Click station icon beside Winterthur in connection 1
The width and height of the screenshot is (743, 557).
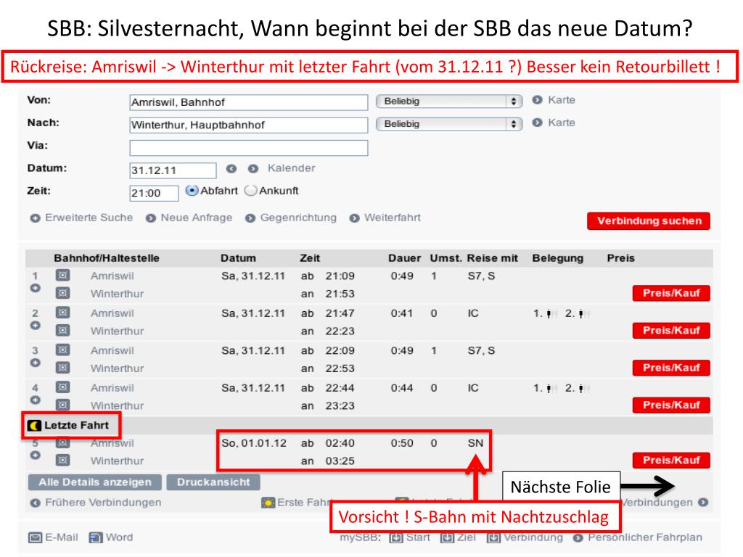pyautogui.click(x=62, y=293)
